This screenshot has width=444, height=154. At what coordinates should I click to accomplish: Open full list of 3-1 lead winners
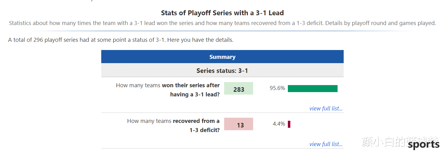point(326,108)
